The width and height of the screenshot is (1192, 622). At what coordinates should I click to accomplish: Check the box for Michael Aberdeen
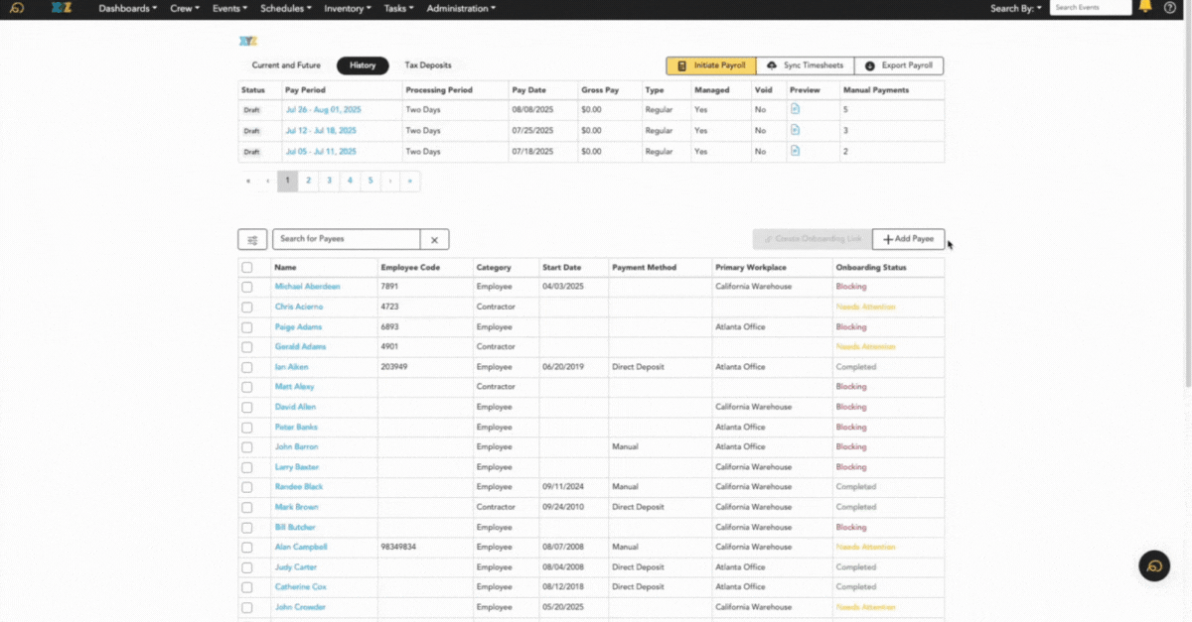click(x=247, y=287)
